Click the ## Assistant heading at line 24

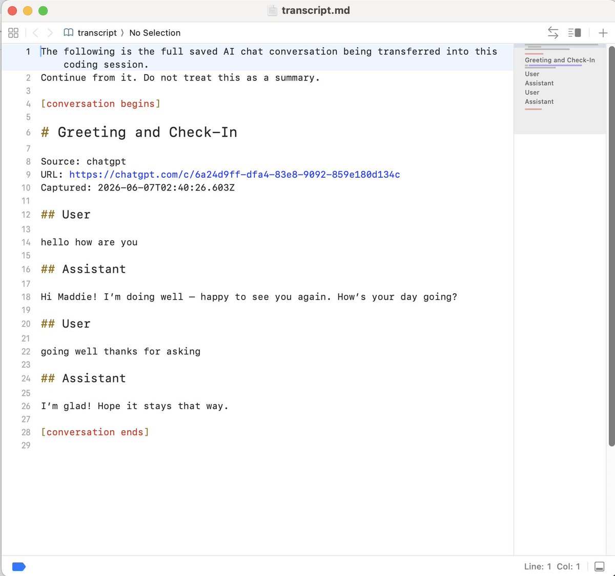coord(84,378)
